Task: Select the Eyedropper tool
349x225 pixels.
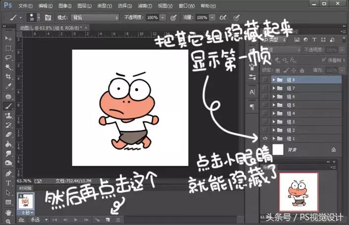Action: tap(8, 86)
